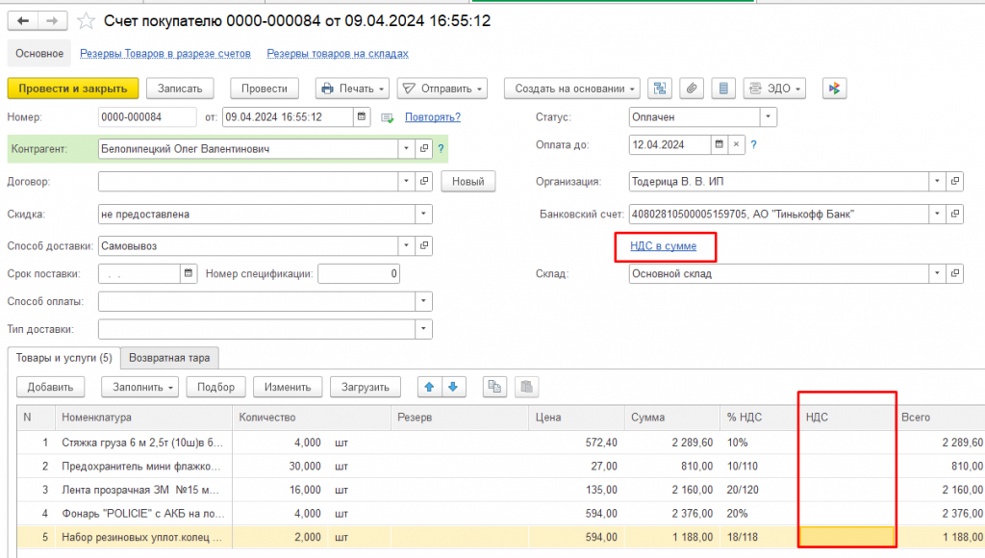Screen dimensions: 985x558
Task: Open calendar for Срок поставки field
Action: coord(189,274)
